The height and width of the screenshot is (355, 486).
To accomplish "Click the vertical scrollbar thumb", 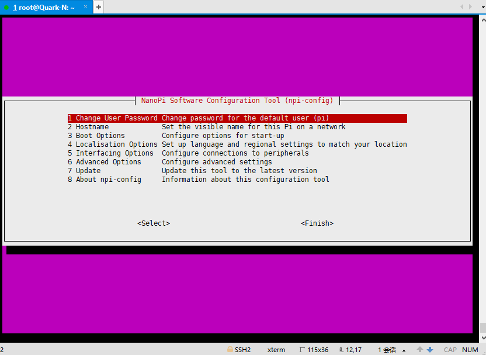I will (x=483, y=328).
